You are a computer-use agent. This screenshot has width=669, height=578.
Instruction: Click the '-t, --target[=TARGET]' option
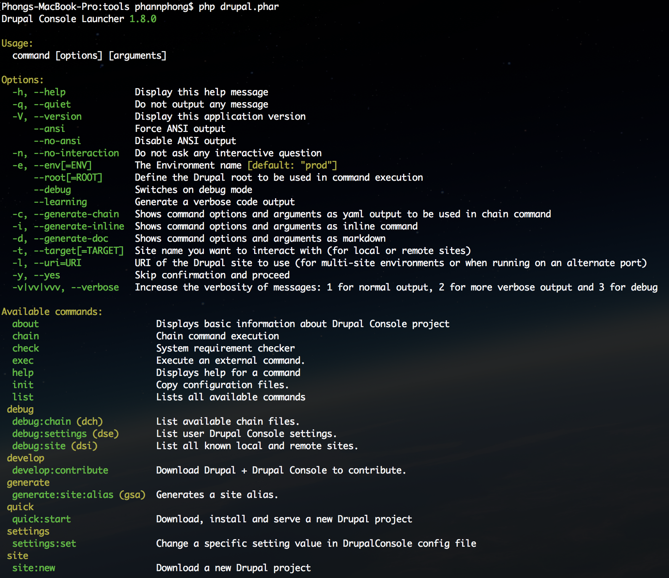pos(68,251)
